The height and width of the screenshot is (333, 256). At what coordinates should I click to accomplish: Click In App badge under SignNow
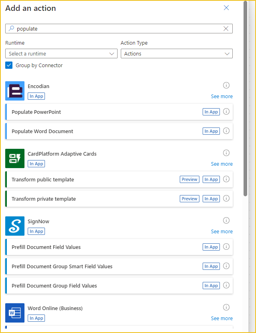click(36, 231)
